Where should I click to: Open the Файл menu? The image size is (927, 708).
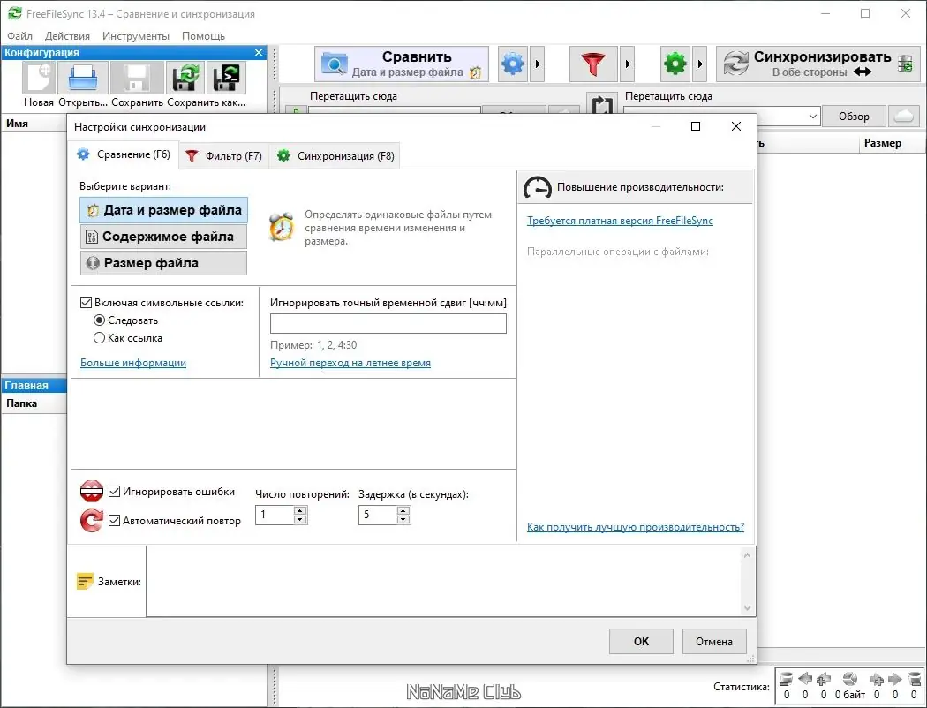20,36
